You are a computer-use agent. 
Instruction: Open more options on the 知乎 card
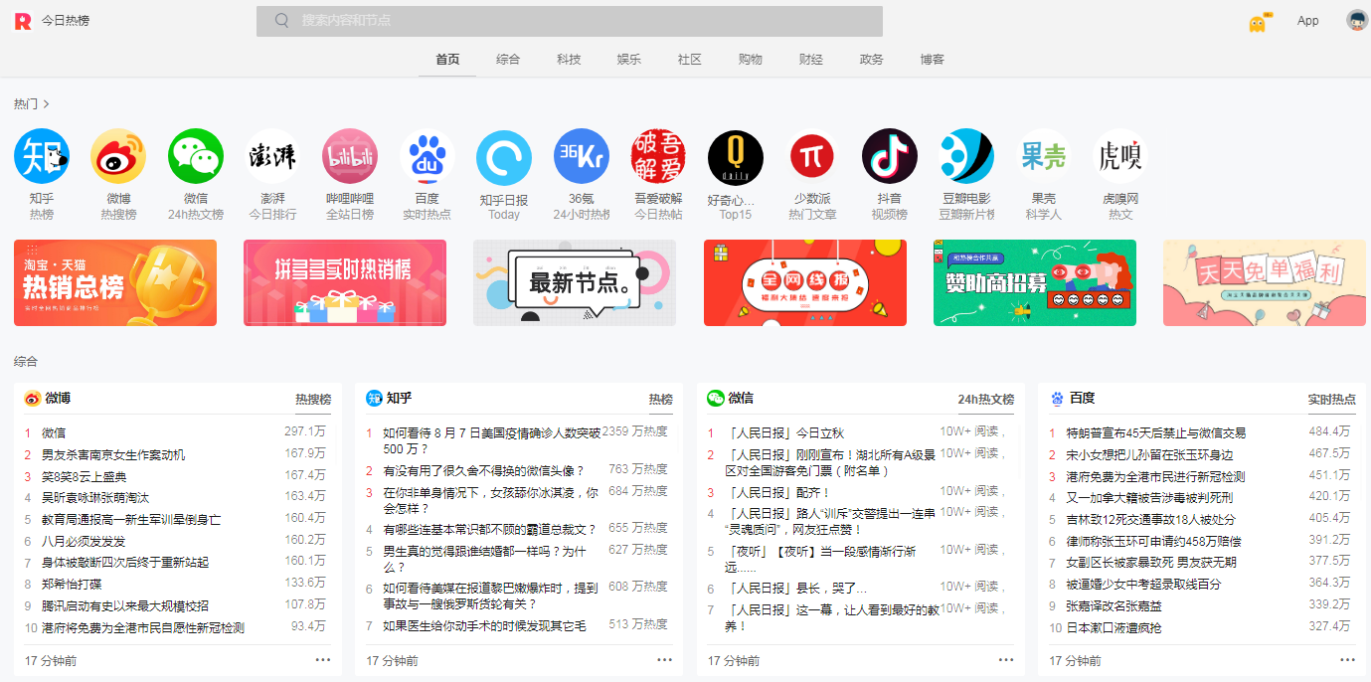click(x=664, y=659)
